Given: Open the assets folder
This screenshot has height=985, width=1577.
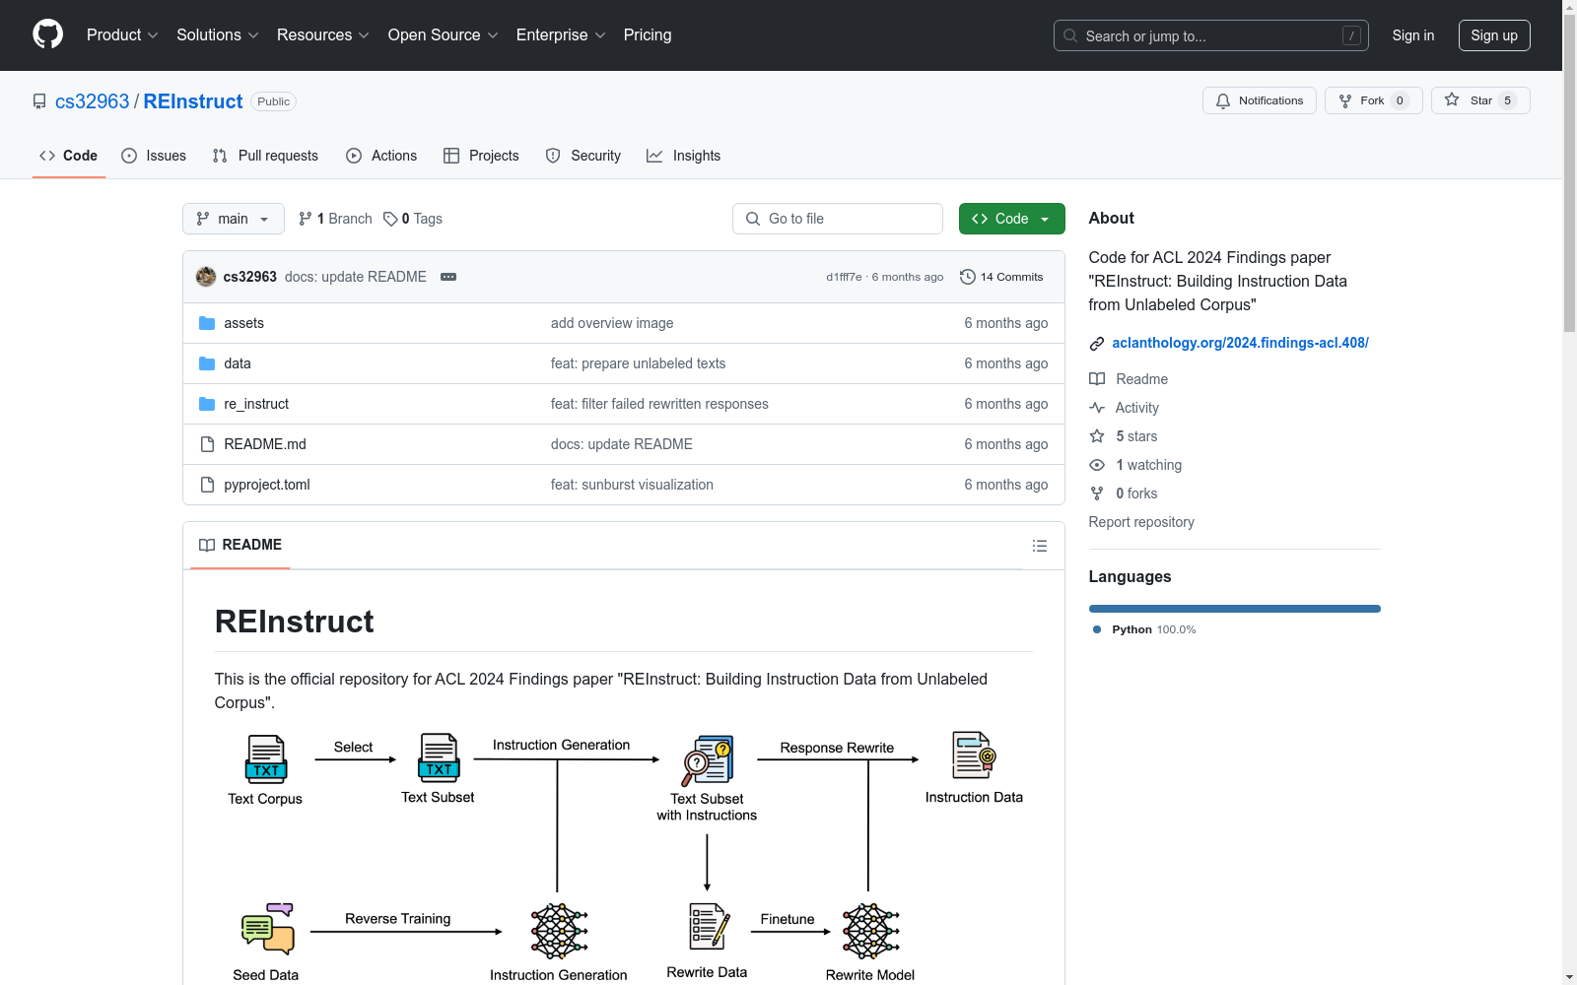Looking at the screenshot, I should coord(243,323).
